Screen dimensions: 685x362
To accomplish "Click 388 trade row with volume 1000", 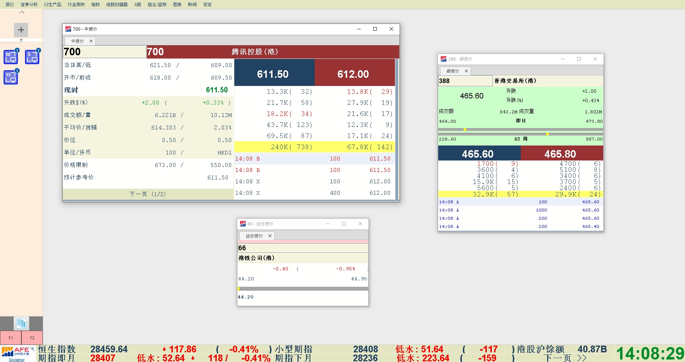I will coord(520,210).
